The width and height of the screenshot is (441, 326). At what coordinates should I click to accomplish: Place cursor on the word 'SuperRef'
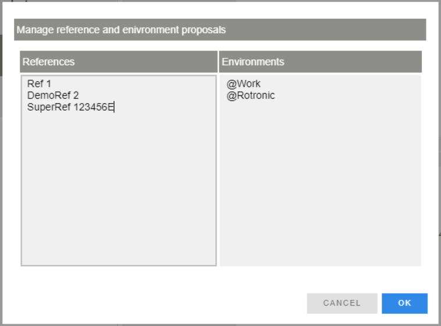[x=49, y=107]
